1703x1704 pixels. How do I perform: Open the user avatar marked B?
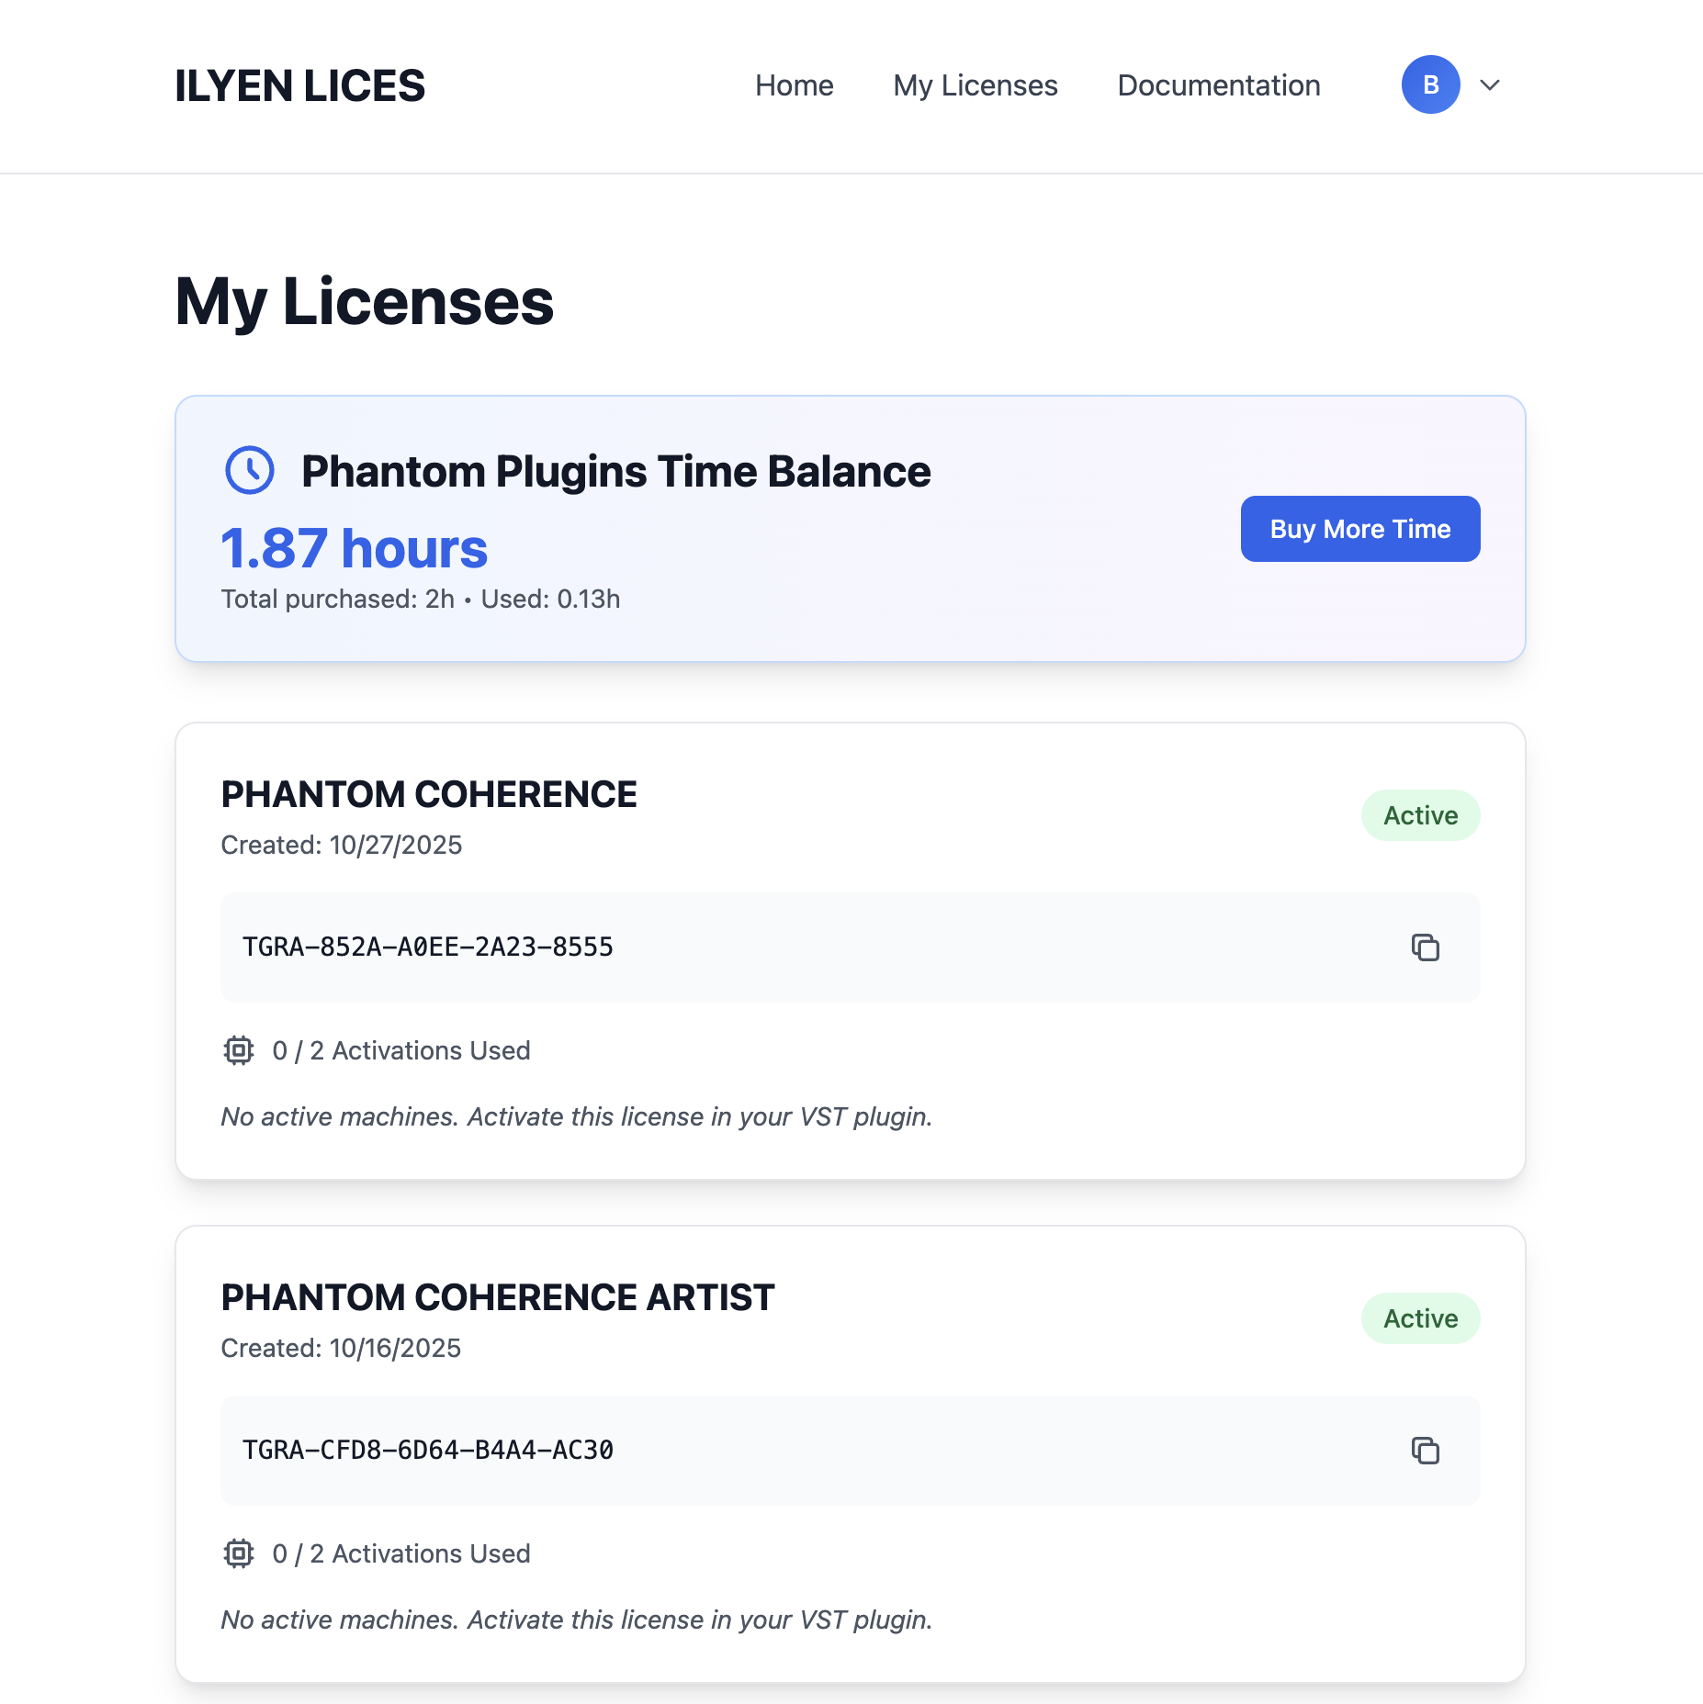(1429, 84)
